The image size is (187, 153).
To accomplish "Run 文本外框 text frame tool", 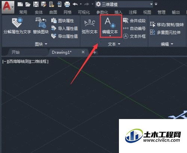I will pyautogui.click(x=134, y=36).
